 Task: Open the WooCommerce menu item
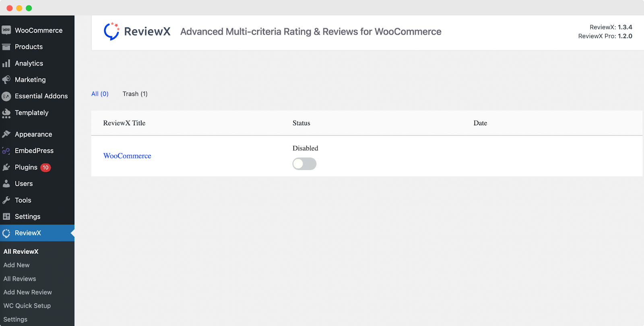tap(39, 30)
